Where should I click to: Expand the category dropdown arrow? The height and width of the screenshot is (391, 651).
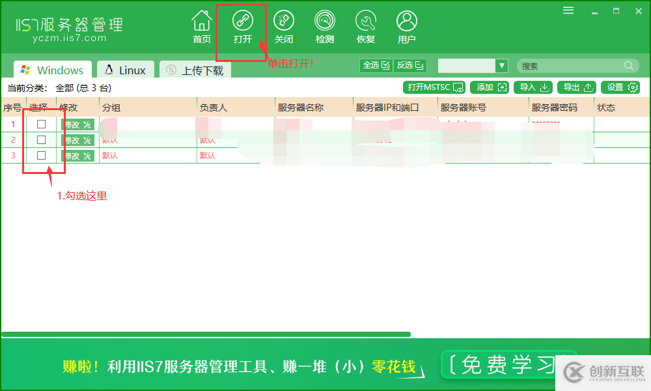pos(501,66)
